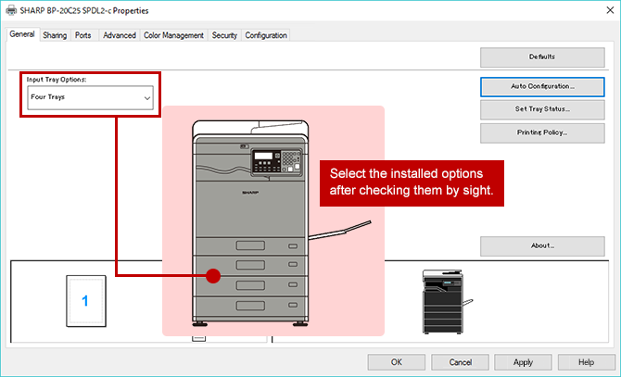This screenshot has height=377, width=621.
Task: Open the Sharing tab
Action: pyautogui.click(x=55, y=35)
